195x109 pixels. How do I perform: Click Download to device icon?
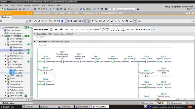point(54,9)
